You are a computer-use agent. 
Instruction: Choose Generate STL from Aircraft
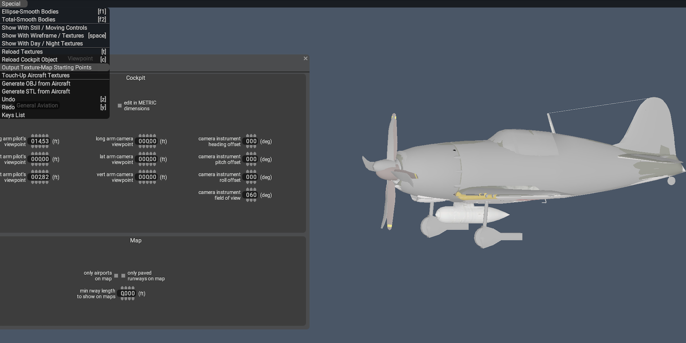pos(36,91)
